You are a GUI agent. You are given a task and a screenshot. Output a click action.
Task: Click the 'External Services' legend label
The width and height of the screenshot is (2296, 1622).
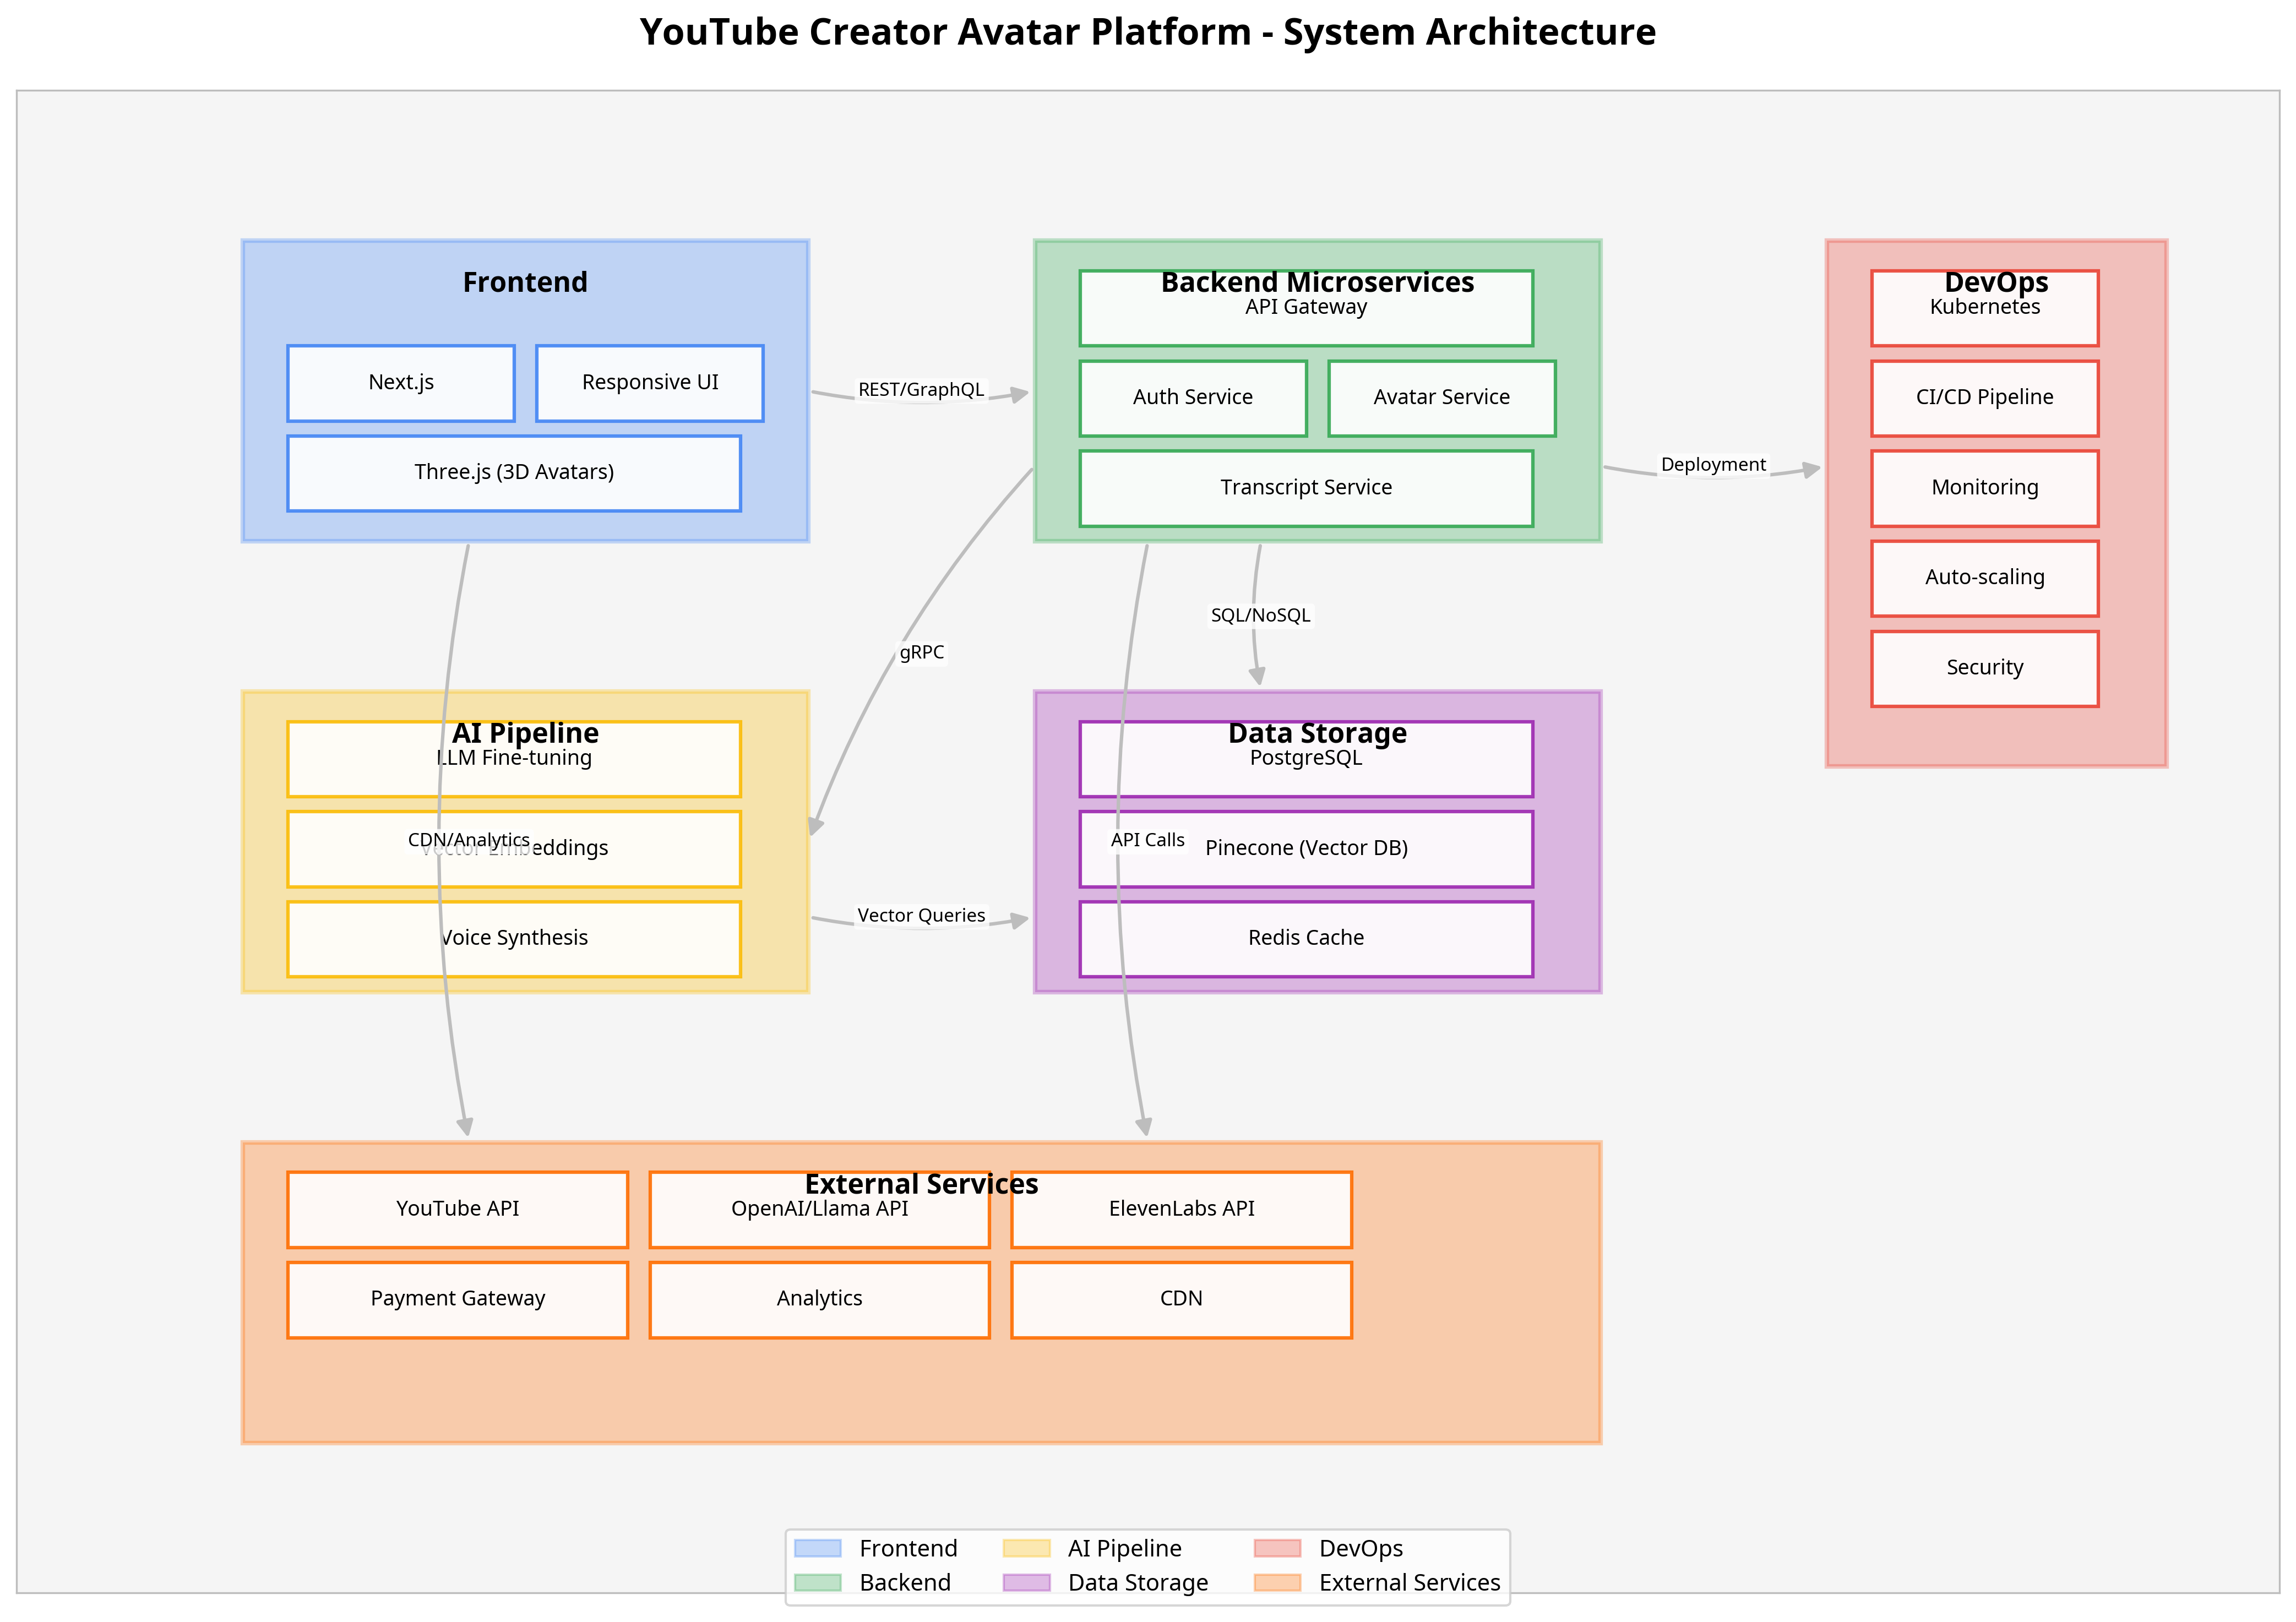[1410, 1583]
